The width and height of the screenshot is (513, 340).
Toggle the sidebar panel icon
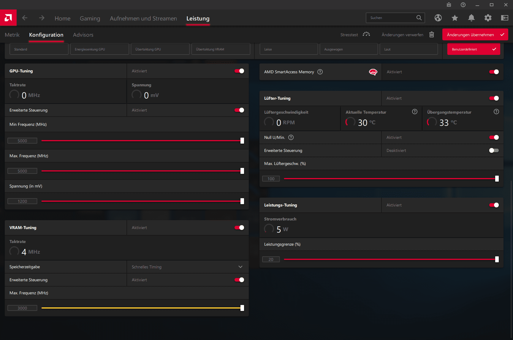click(x=504, y=18)
